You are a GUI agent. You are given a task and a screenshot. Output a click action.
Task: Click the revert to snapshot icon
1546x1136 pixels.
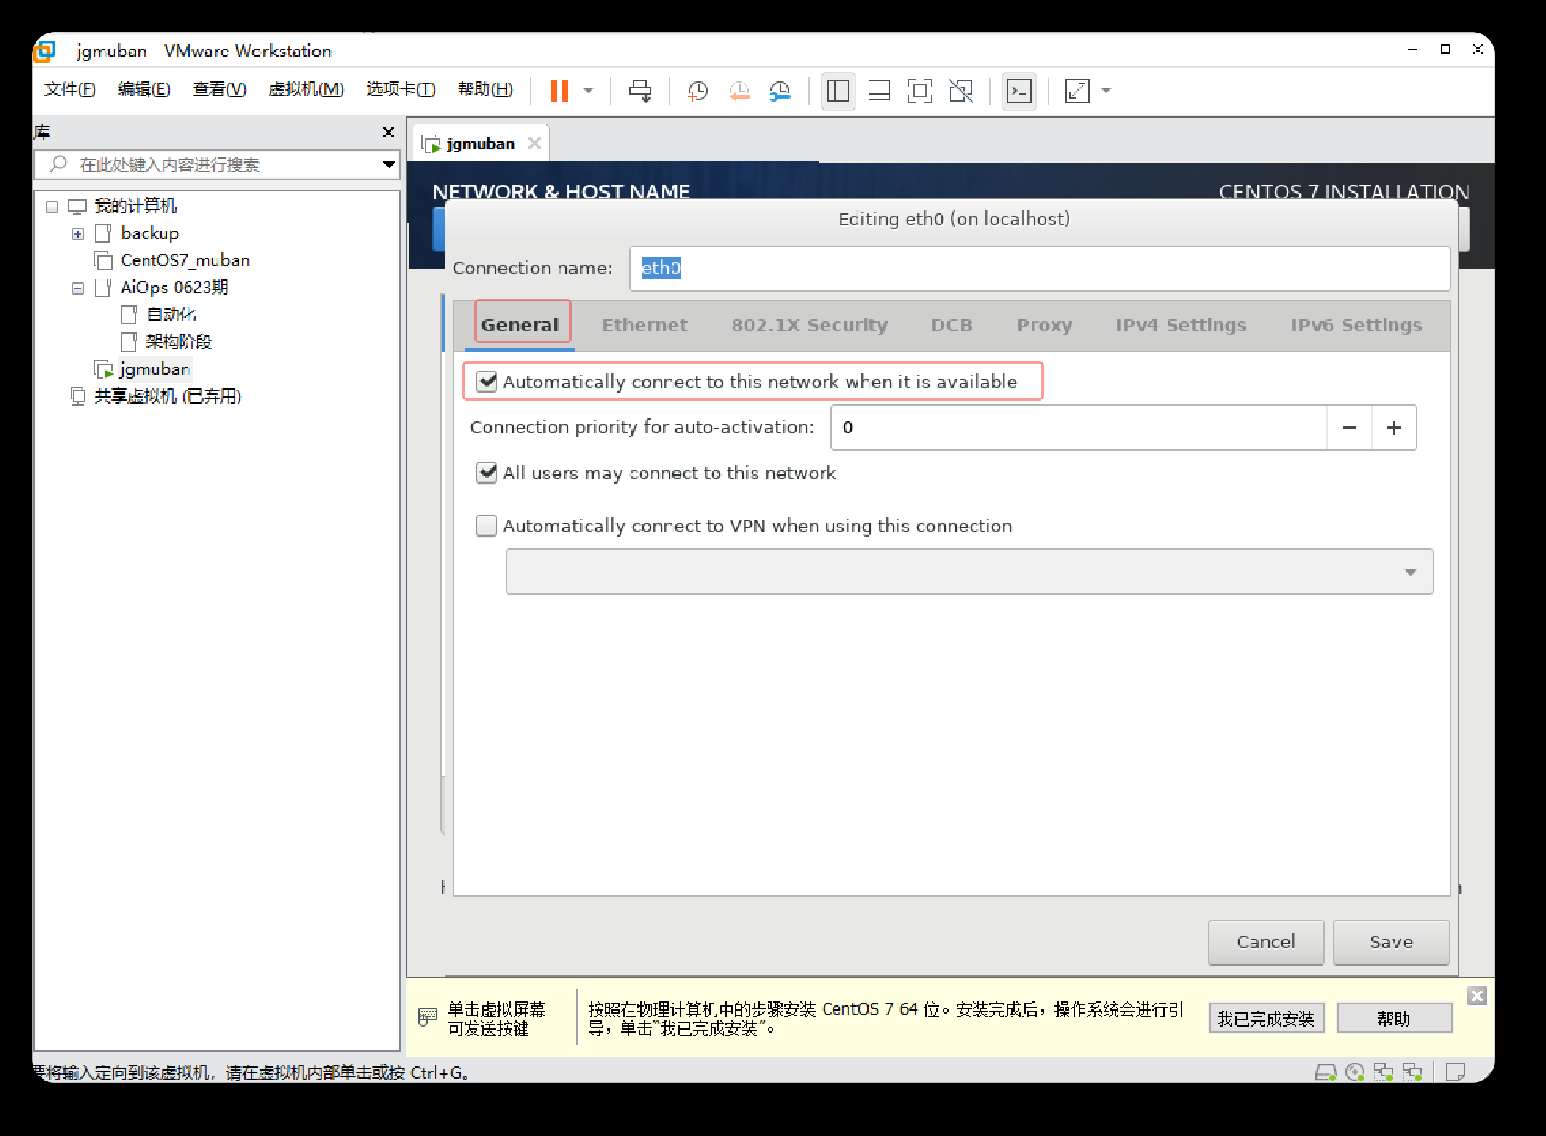(x=738, y=91)
